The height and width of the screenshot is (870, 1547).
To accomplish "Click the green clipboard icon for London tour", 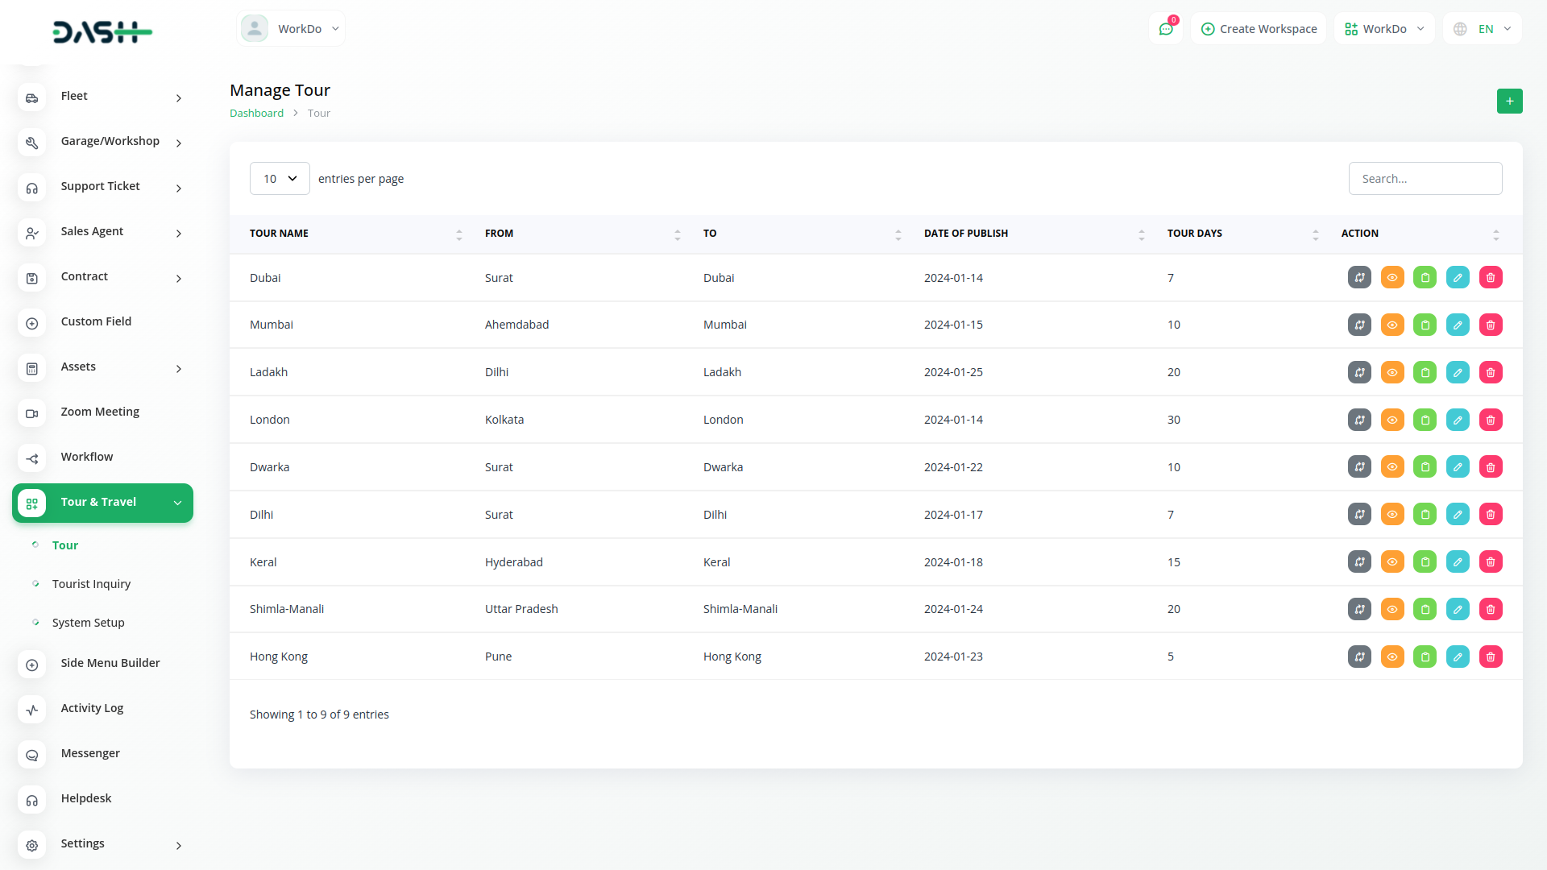I will pos(1425,420).
